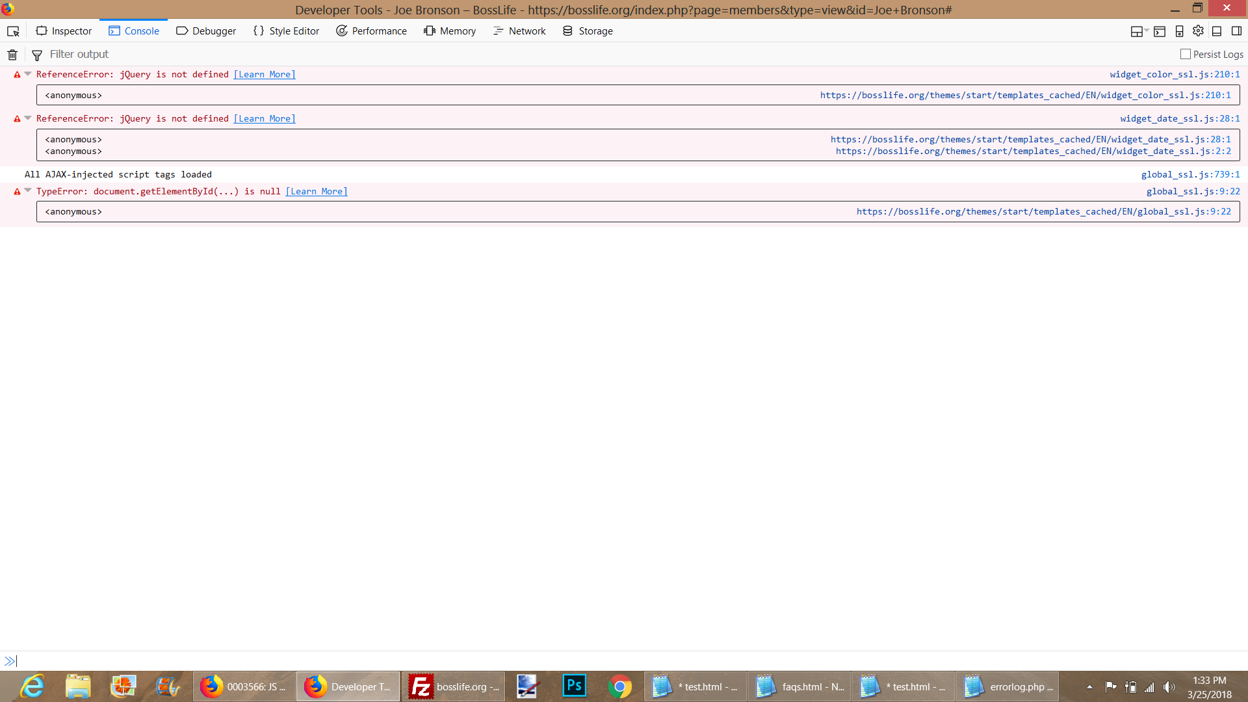Clear console output with trash icon
The width and height of the screenshot is (1248, 702).
pyautogui.click(x=12, y=55)
